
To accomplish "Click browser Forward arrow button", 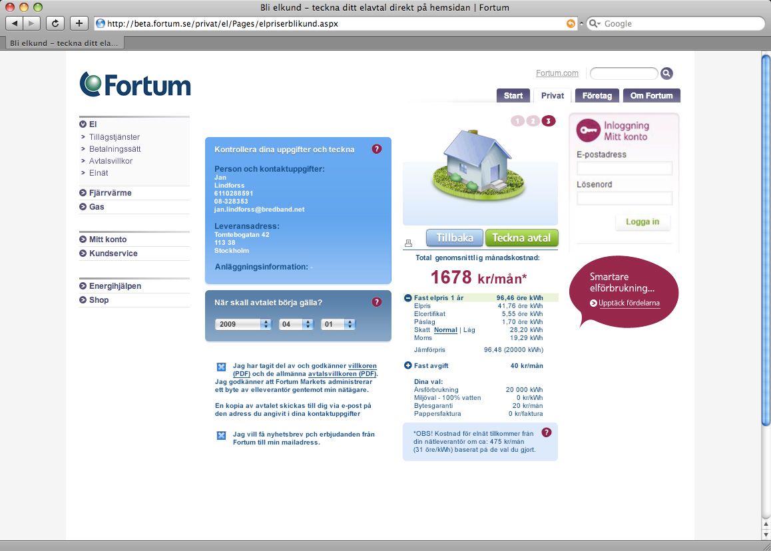I will click(31, 23).
